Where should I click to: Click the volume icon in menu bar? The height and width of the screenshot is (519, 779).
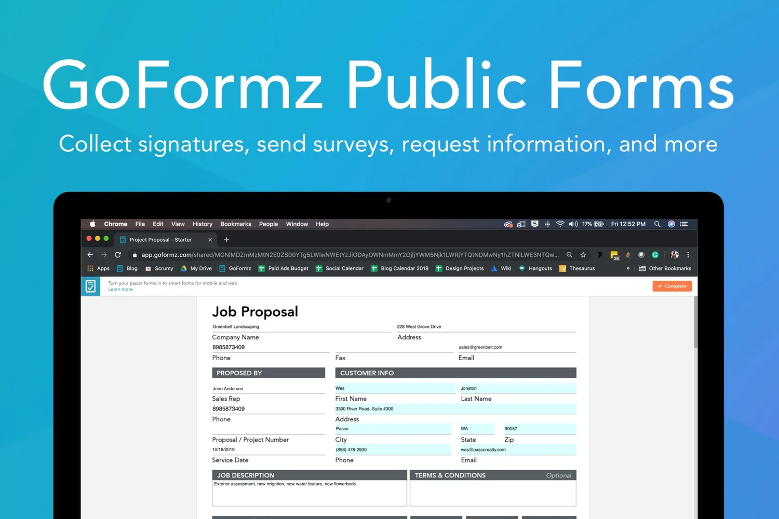[x=573, y=224]
